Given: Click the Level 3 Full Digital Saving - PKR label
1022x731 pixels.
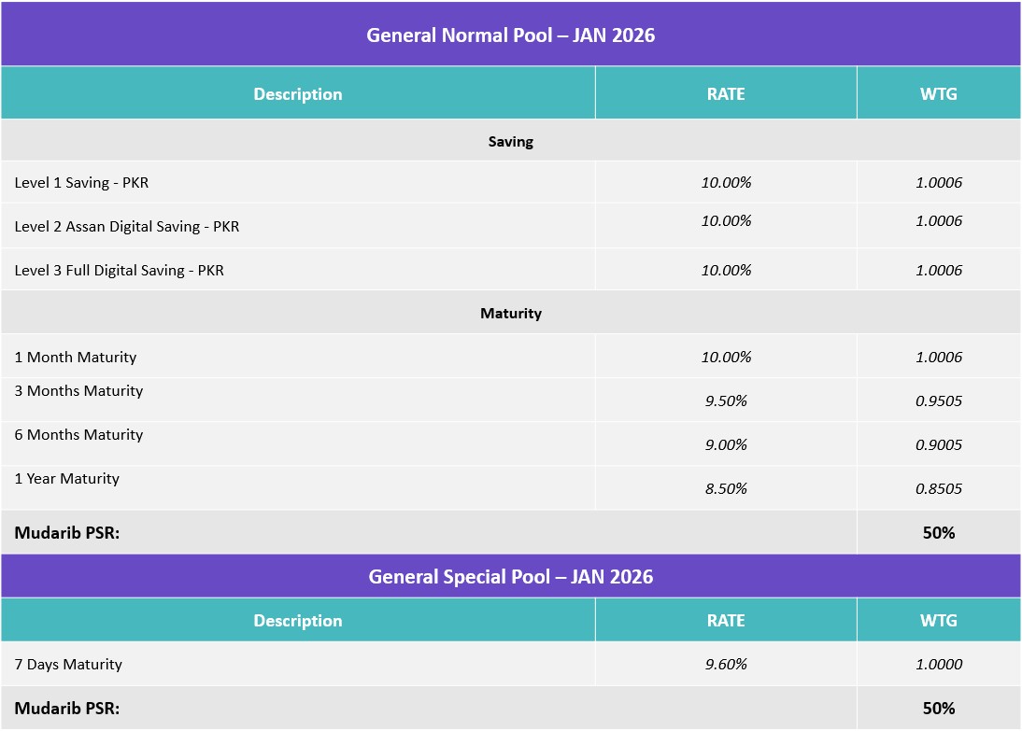Looking at the screenshot, I should point(119,271).
